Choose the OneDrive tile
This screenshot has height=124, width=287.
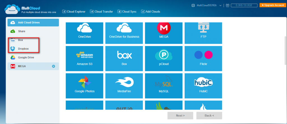84,33
